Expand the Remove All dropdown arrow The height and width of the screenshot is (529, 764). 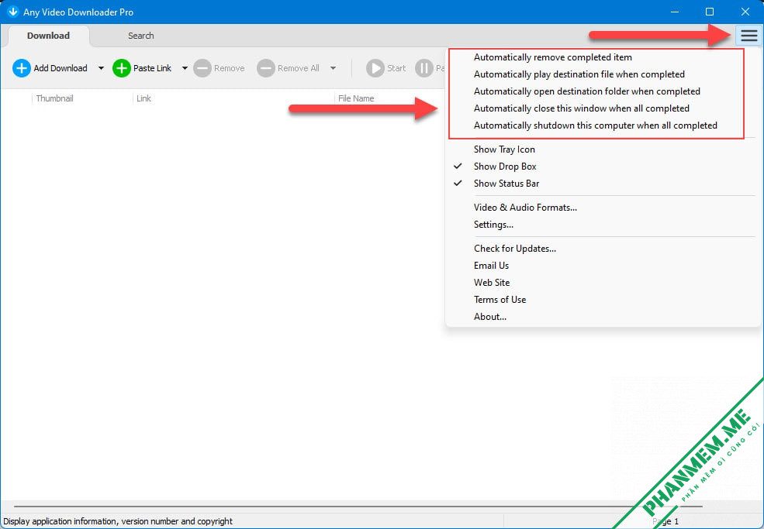pos(333,68)
